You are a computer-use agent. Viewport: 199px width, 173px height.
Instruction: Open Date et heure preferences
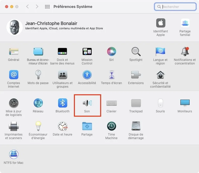tap(62, 126)
